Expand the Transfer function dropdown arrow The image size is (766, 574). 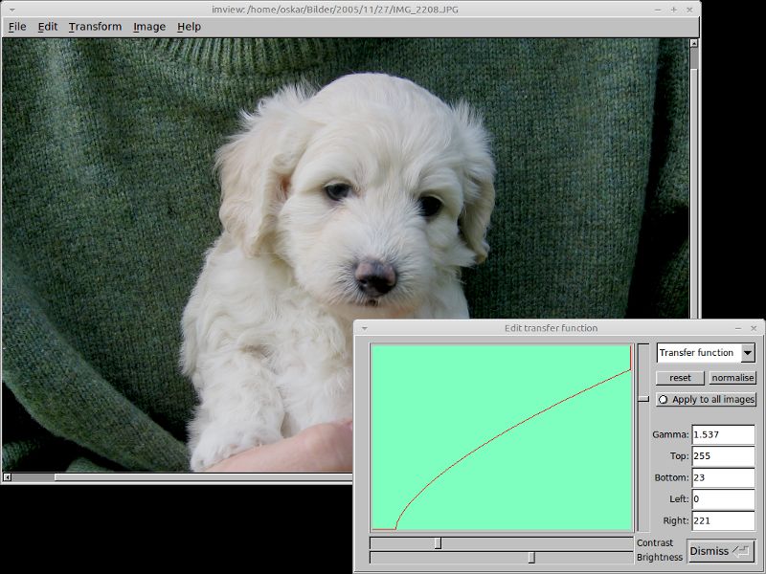point(748,352)
